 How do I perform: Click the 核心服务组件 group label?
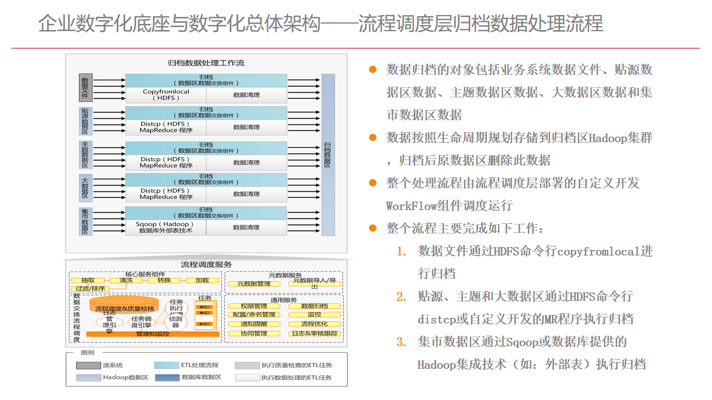click(x=145, y=274)
